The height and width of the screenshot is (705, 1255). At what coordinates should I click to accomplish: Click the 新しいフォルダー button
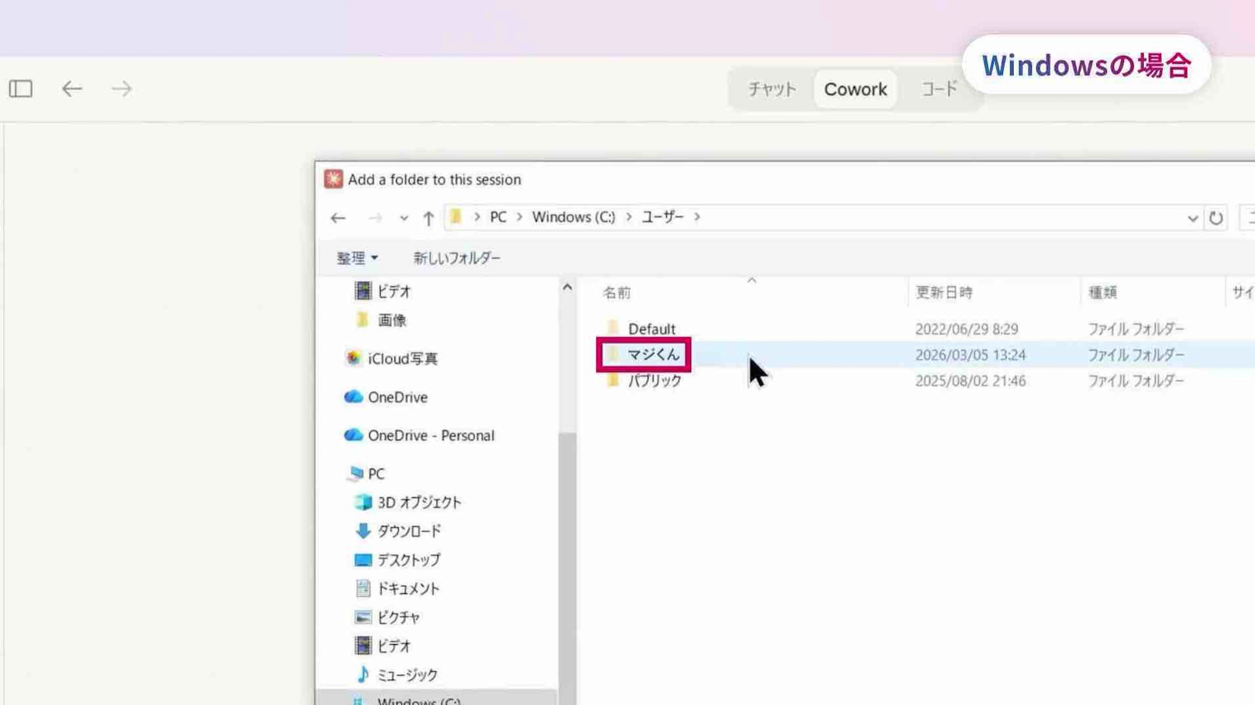pos(457,258)
